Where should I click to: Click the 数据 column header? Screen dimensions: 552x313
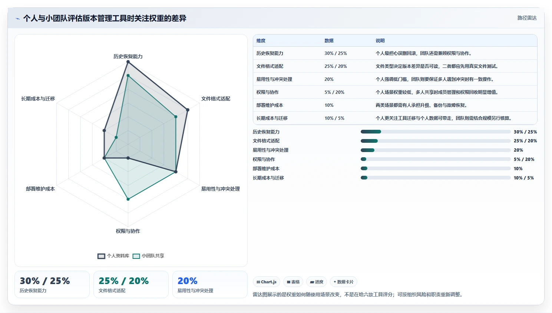pos(329,41)
